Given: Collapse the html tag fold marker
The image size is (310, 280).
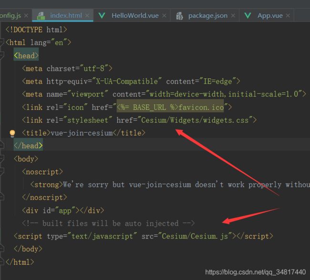Looking at the screenshot, I should coord(2,42).
